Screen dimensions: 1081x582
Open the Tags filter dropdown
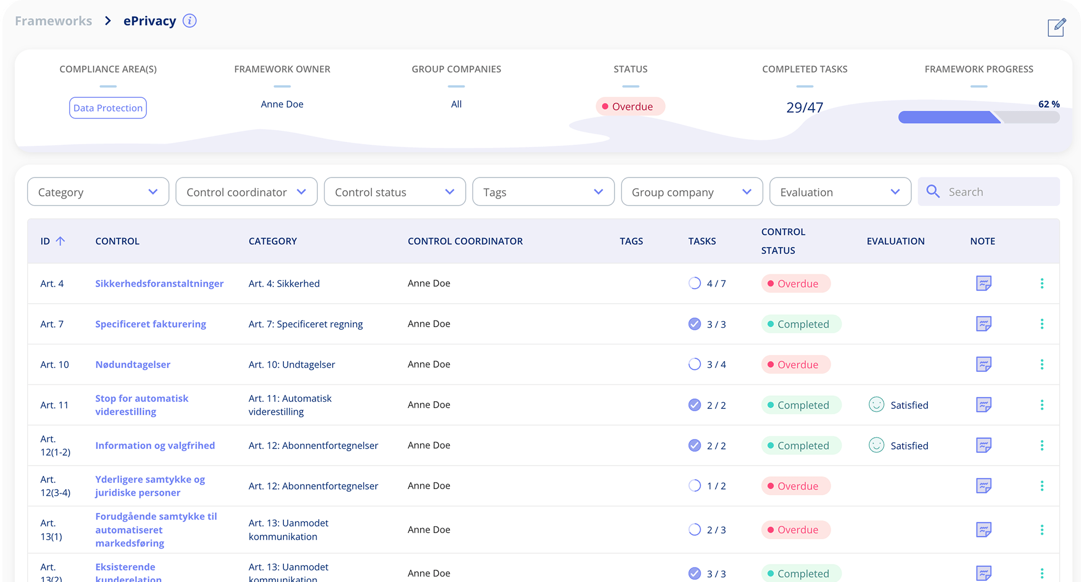(x=543, y=192)
